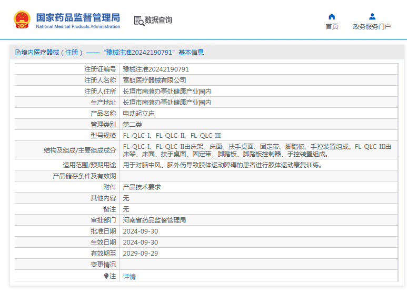This screenshot has height=293, width=407.
Task: Select expiry date 2029-09-29
Action: [141, 254]
